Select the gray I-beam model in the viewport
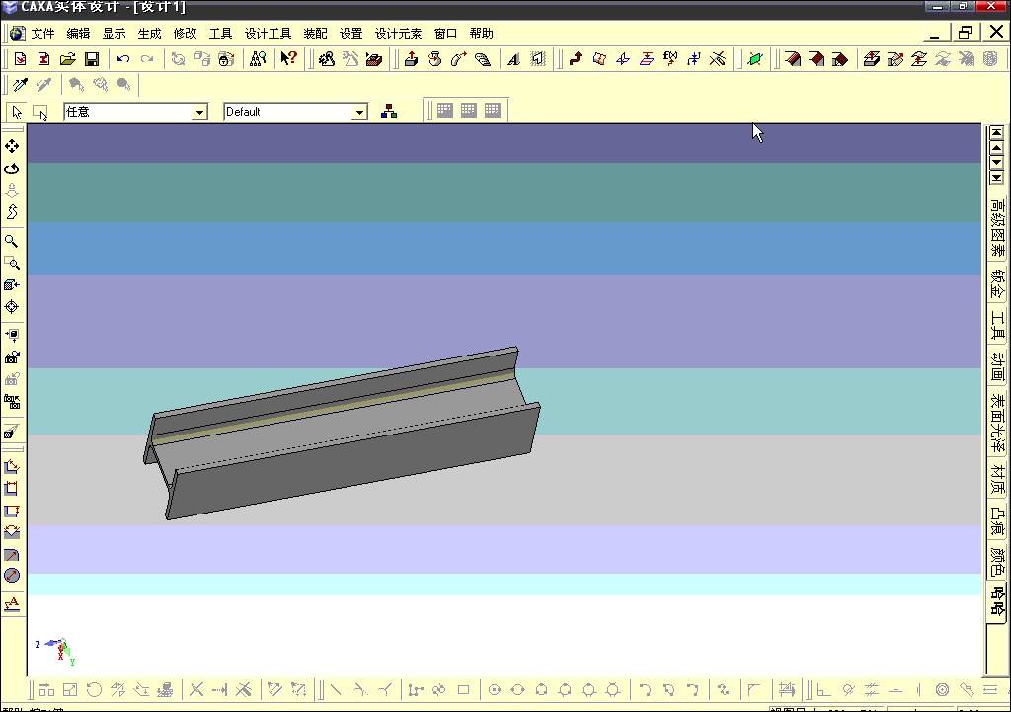Screen dimensions: 1011x712 342,434
